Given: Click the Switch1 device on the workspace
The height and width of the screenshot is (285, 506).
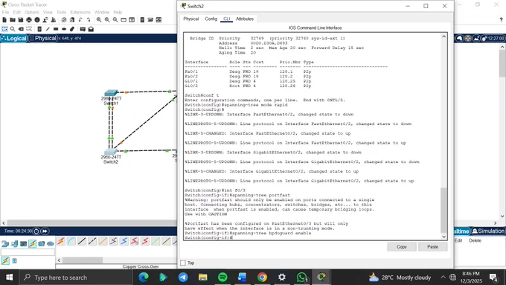Looking at the screenshot, I should pyautogui.click(x=111, y=93).
